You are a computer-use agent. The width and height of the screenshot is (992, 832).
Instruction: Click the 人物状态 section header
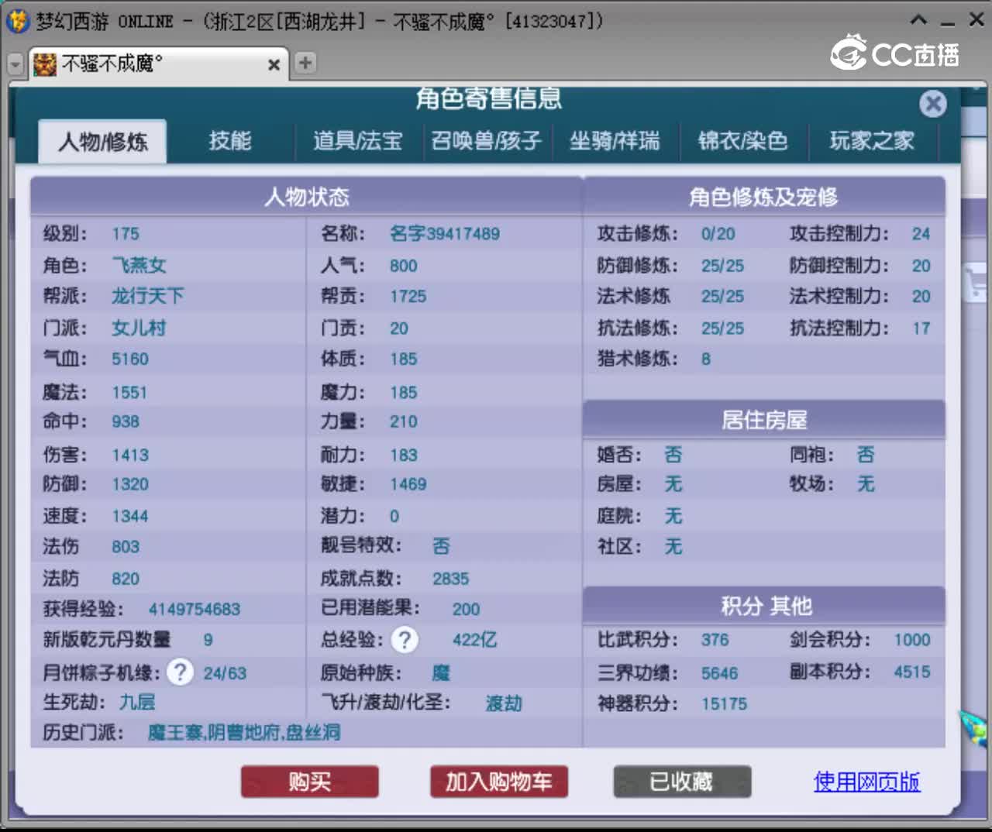307,197
